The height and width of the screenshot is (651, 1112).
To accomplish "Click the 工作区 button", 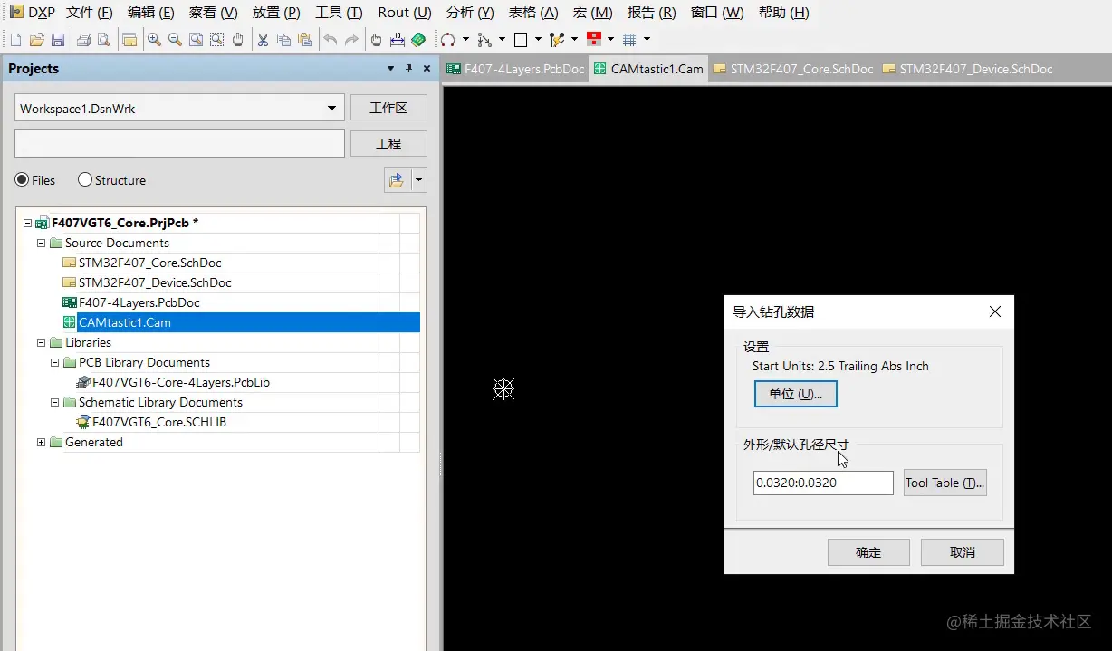I will (388, 108).
